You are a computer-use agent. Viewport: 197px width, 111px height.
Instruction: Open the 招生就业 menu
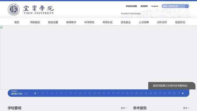click(126, 22)
